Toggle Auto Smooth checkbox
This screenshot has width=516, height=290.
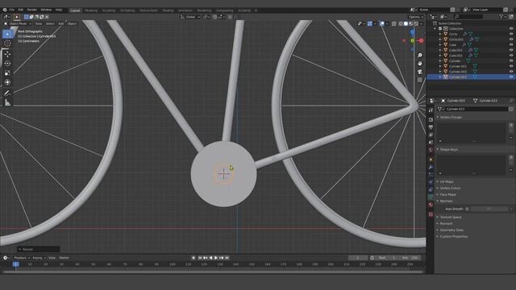[x=468, y=209]
